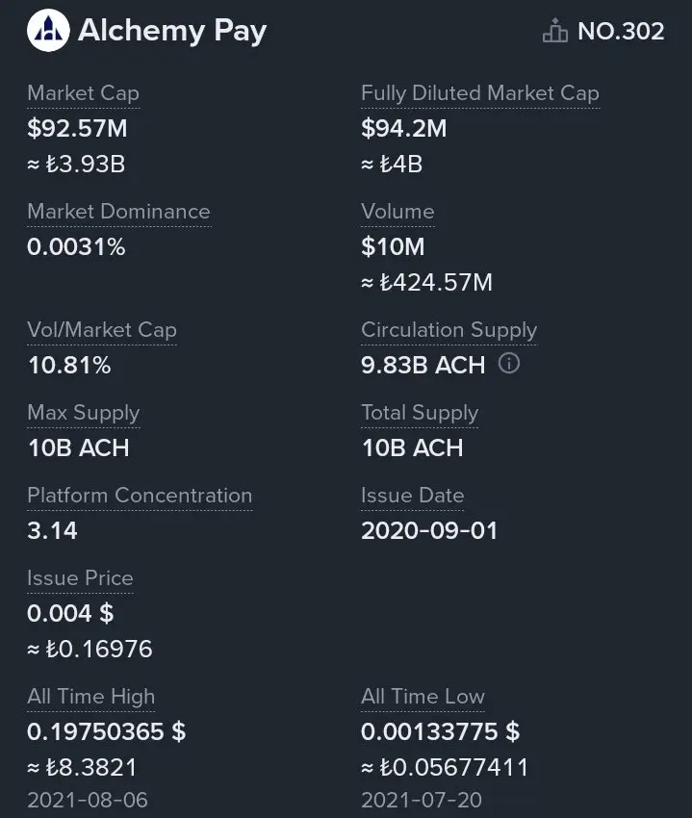Click the Total Supply label
692x818 pixels.
click(x=420, y=413)
